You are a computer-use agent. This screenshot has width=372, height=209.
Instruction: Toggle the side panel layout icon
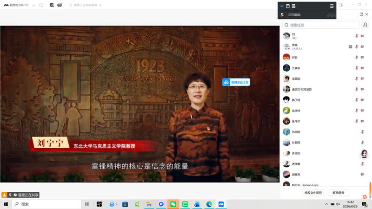pyautogui.click(x=341, y=5)
